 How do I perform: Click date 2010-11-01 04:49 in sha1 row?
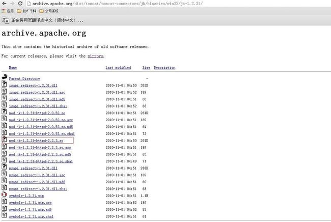point(121,161)
